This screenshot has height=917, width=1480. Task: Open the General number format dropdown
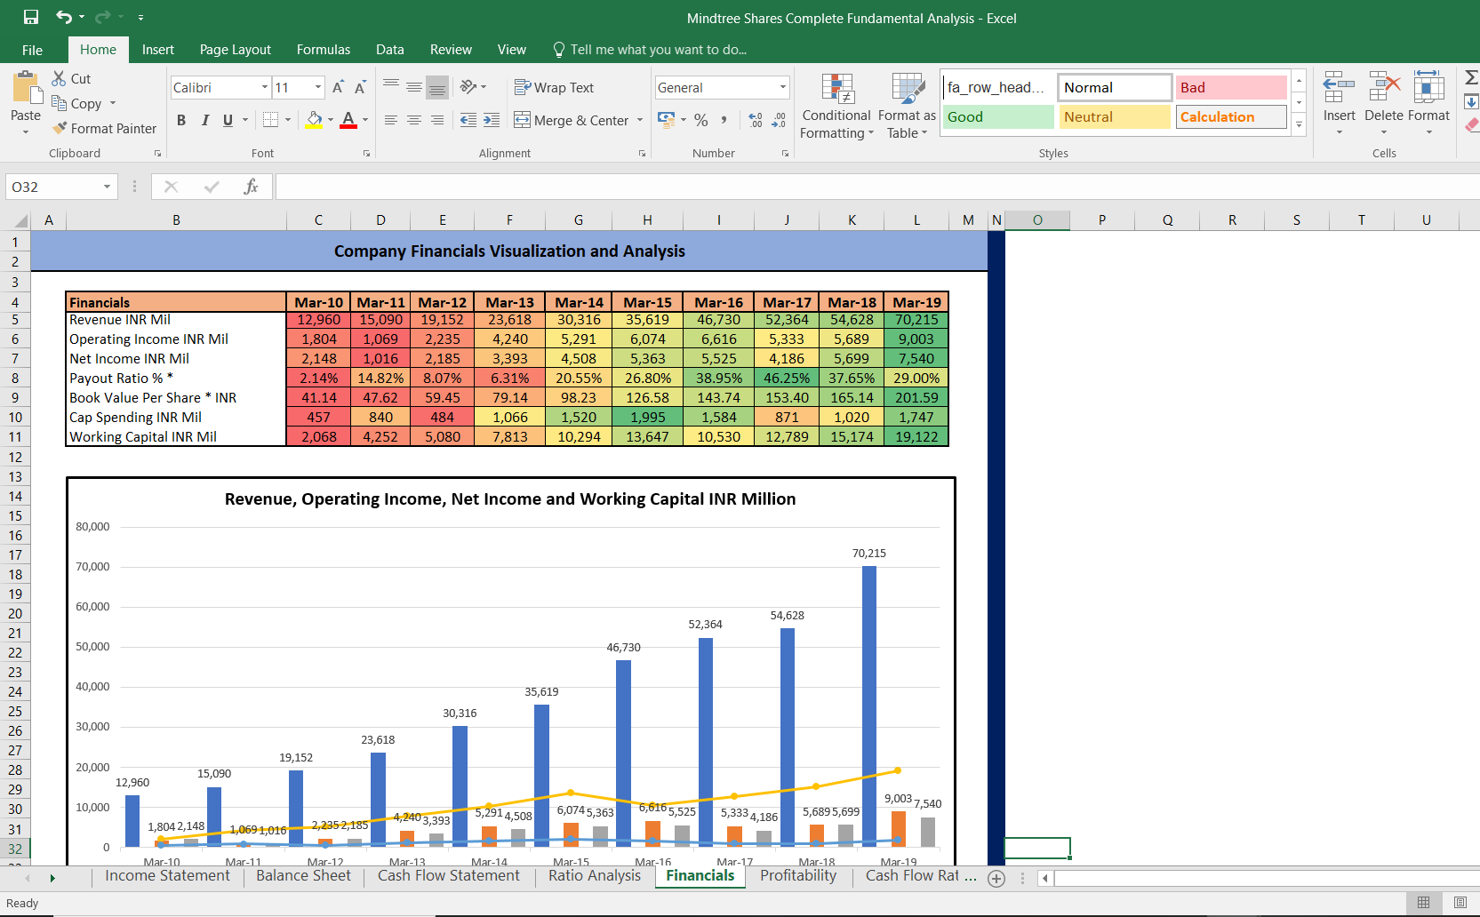click(x=783, y=87)
